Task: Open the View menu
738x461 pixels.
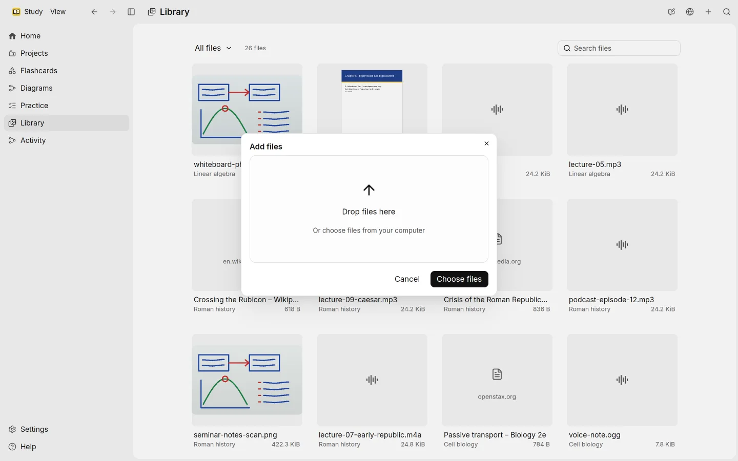Action: click(x=58, y=12)
